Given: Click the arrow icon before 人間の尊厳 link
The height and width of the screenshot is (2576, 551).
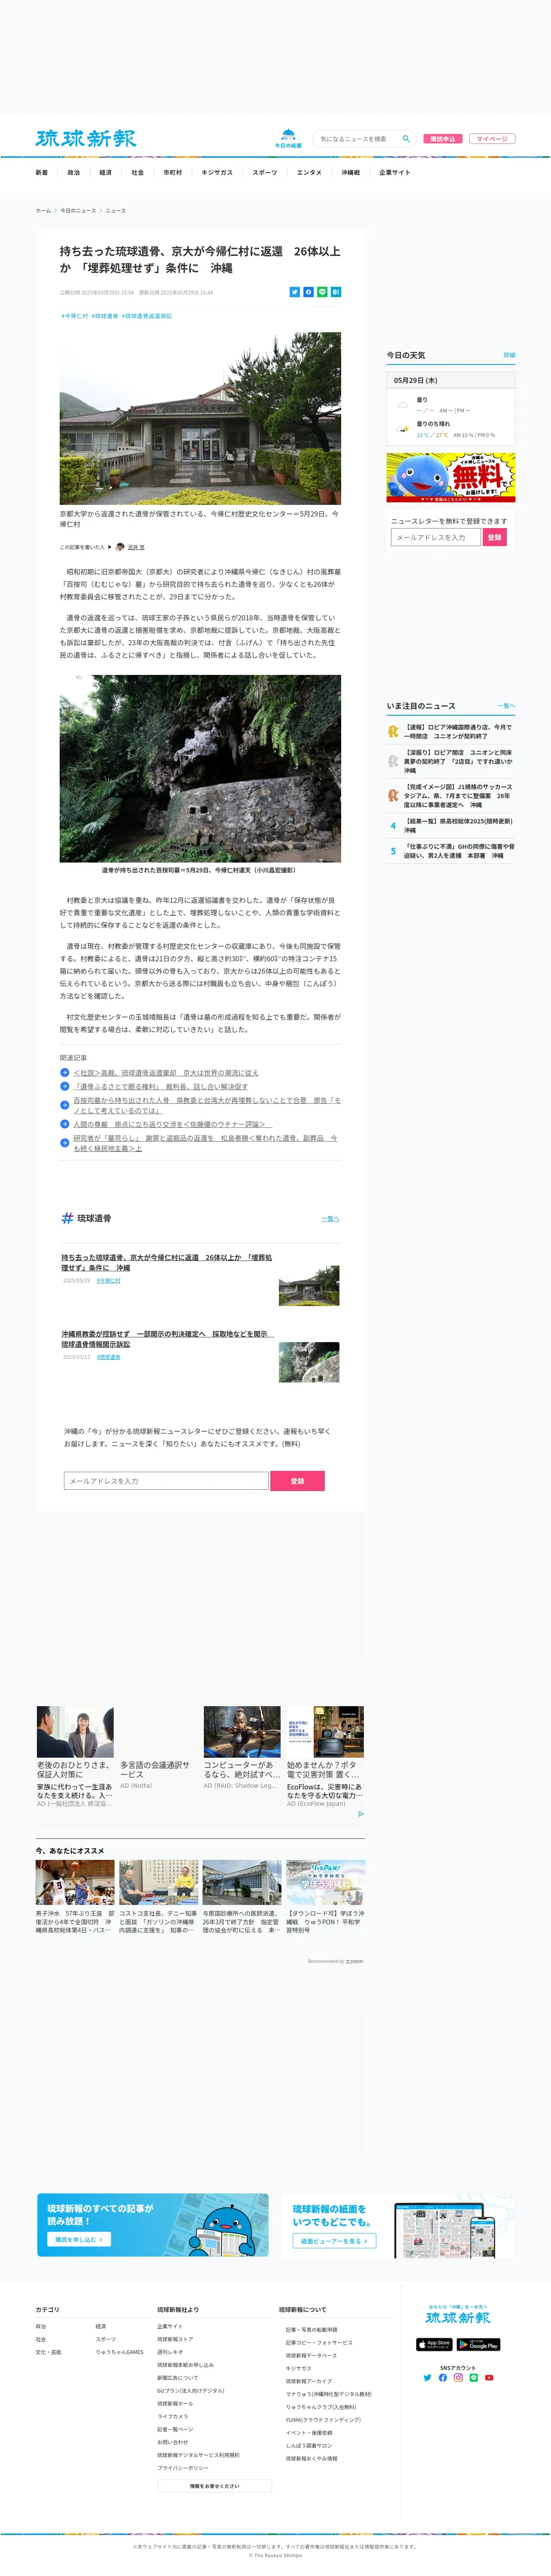Looking at the screenshot, I should [65, 1124].
